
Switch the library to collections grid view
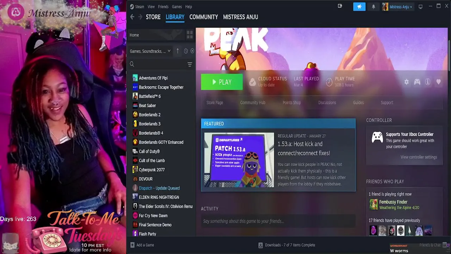coord(190,35)
